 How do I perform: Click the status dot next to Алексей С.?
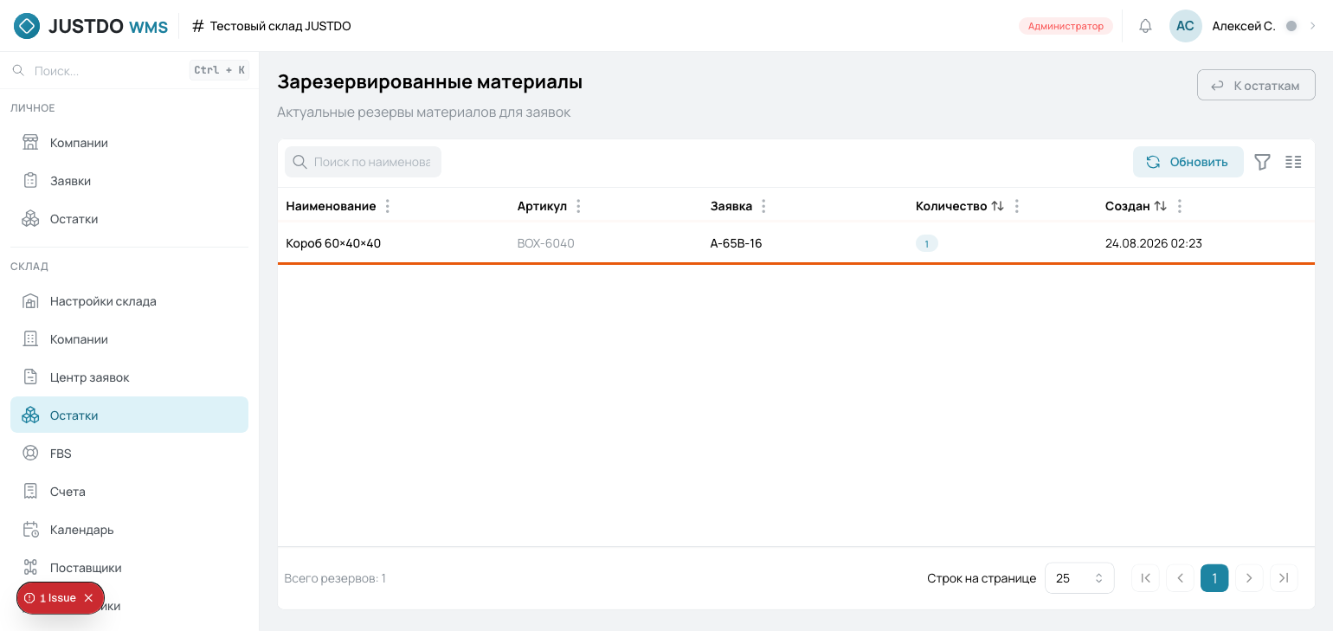coord(1291,26)
